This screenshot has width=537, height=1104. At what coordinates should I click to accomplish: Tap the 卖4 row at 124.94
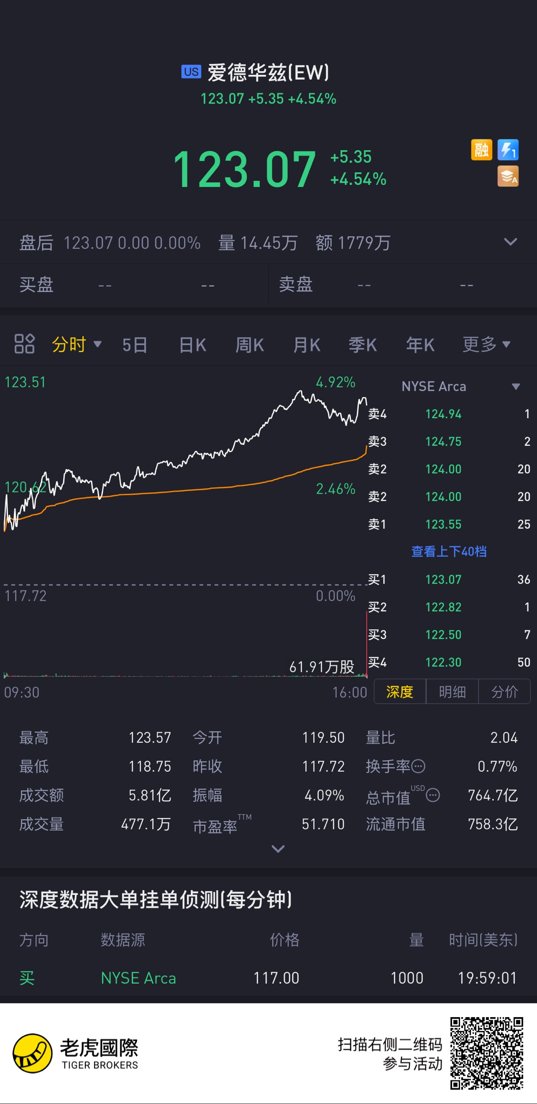449,414
